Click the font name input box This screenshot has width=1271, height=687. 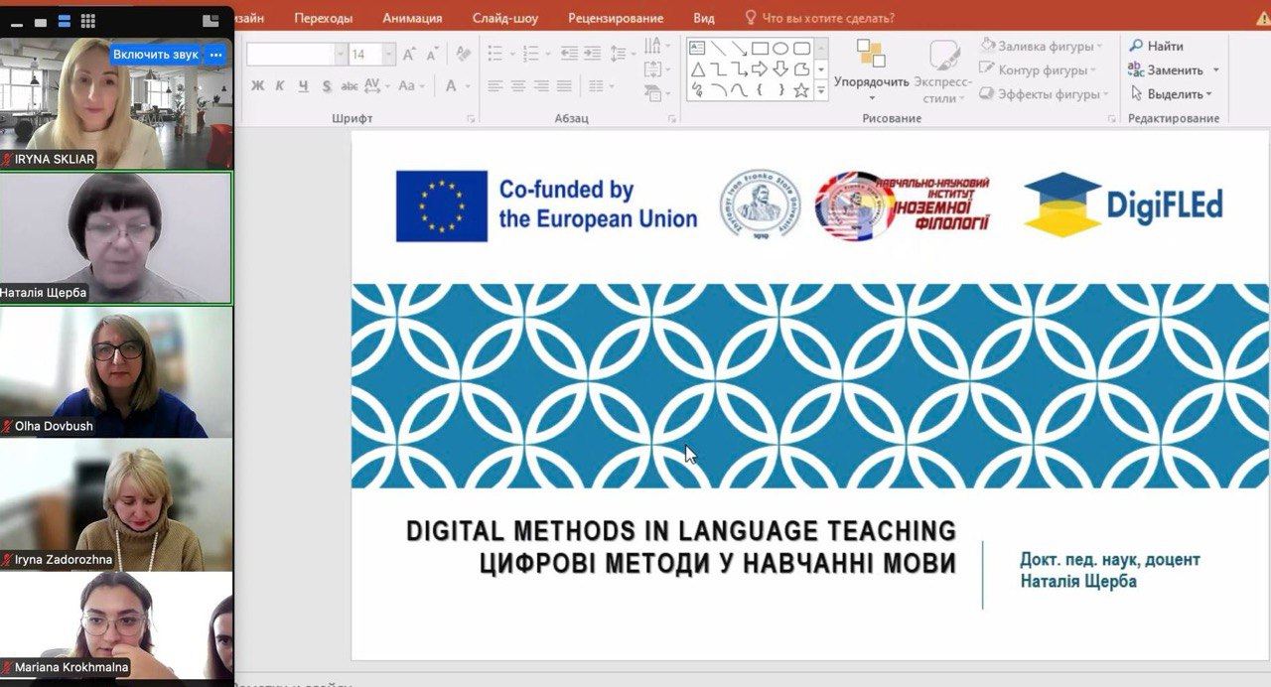click(290, 55)
